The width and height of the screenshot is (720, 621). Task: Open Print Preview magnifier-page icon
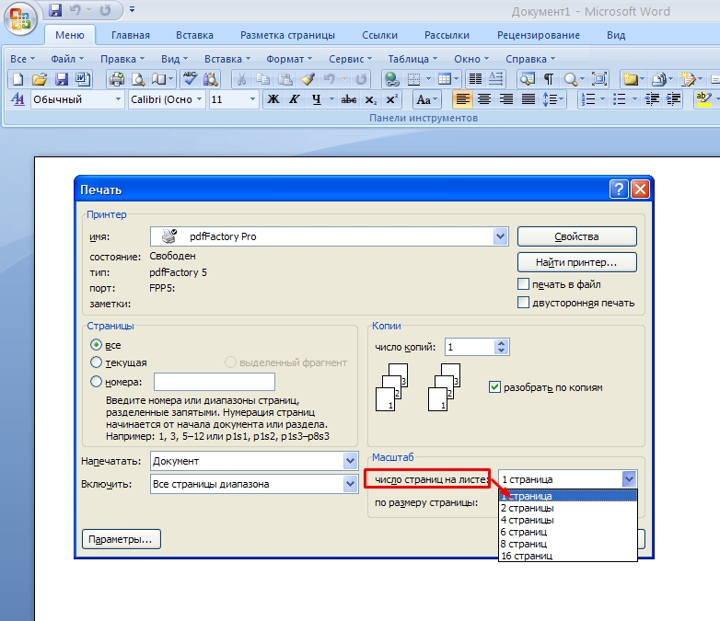tap(138, 79)
